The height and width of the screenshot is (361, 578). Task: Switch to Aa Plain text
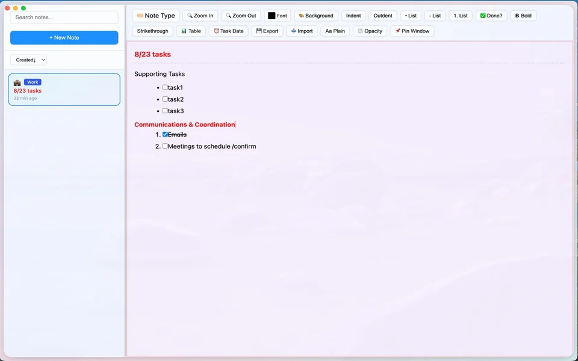pos(335,31)
